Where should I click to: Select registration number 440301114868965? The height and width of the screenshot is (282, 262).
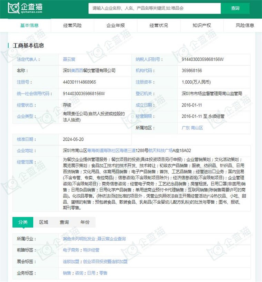pyautogui.click(x=79, y=82)
